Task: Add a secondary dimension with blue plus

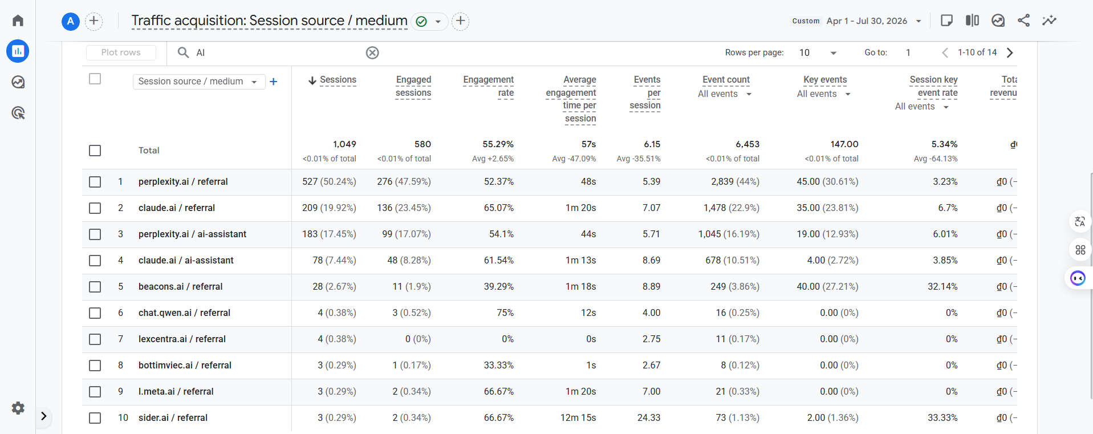Action: tap(274, 82)
